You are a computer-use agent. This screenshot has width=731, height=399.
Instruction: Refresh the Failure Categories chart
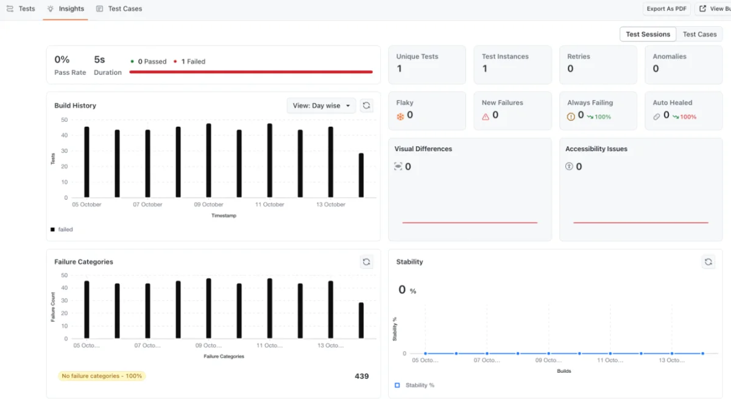coord(366,262)
